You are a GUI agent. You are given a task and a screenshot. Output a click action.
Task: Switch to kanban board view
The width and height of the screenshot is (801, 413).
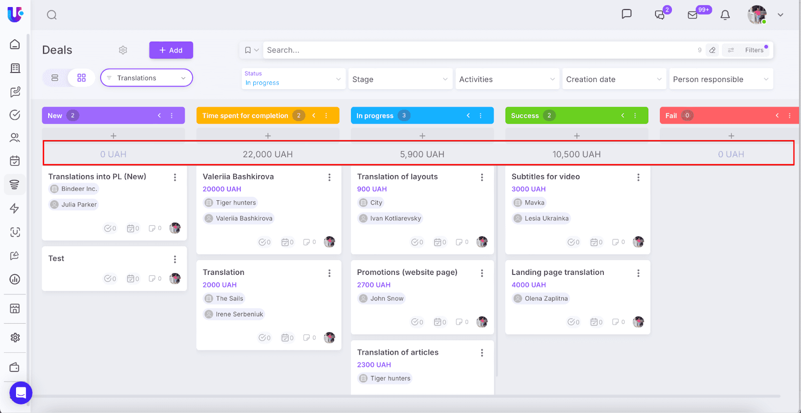[x=82, y=78]
